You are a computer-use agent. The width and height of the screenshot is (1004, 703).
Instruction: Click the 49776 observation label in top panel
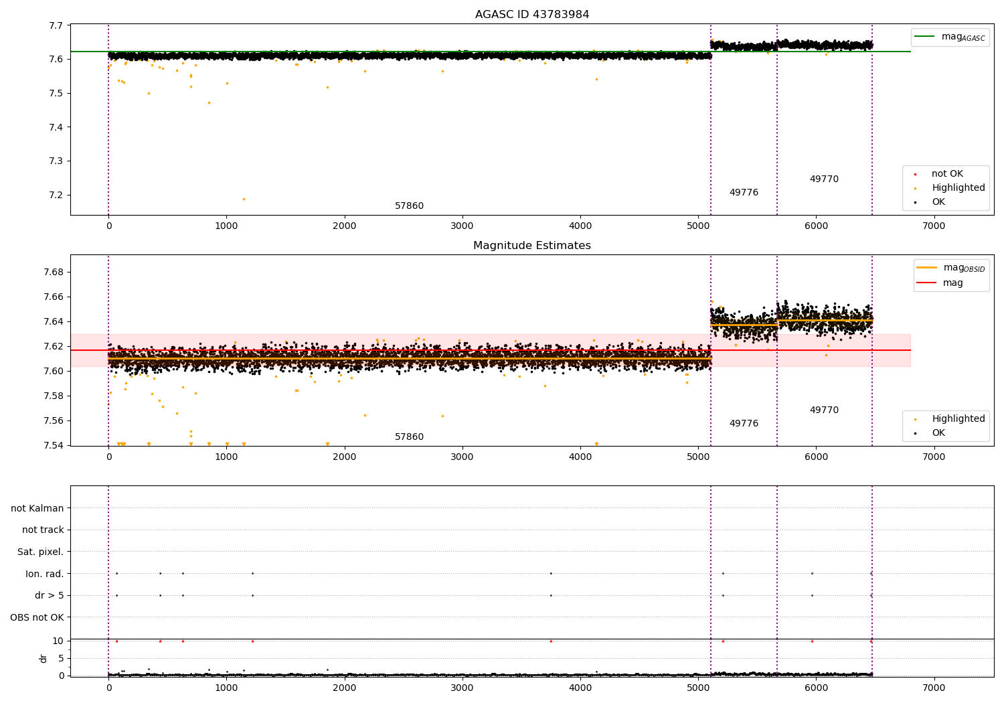[744, 193]
